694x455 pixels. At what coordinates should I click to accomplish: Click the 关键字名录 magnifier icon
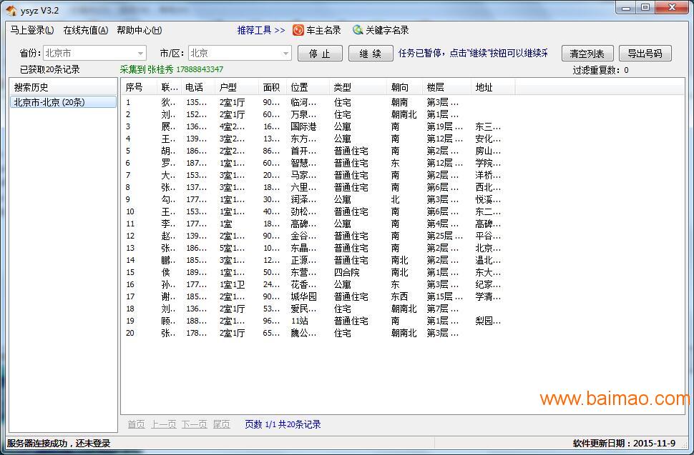(358, 30)
